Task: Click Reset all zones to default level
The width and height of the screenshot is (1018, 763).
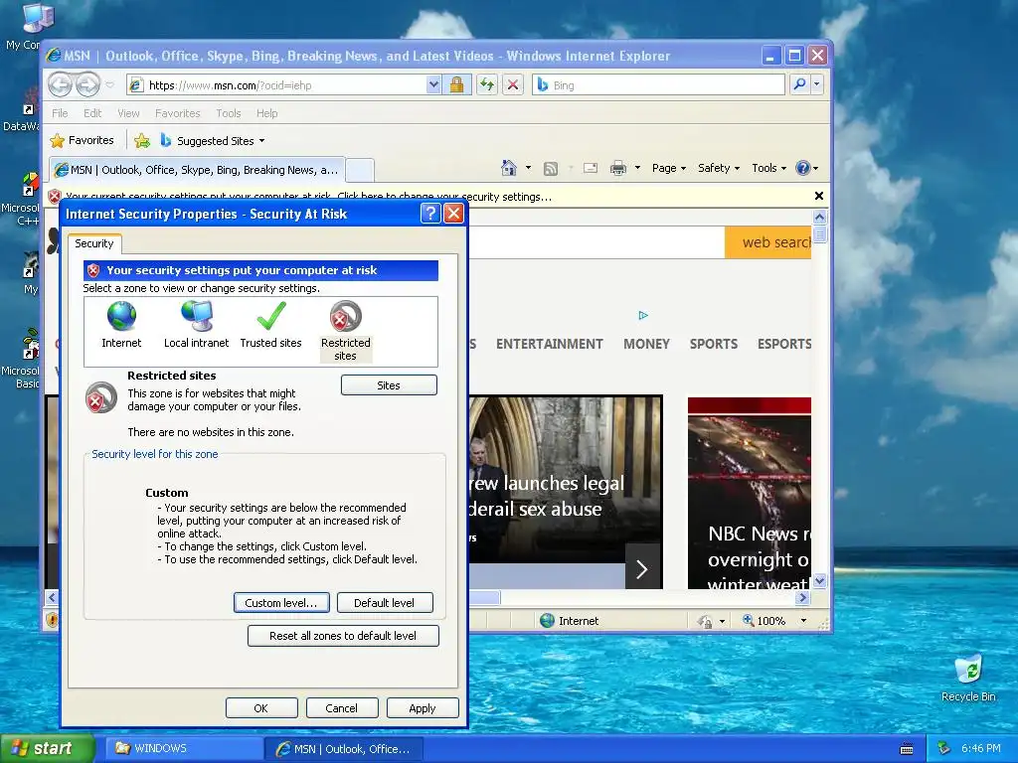Action: pos(343,636)
